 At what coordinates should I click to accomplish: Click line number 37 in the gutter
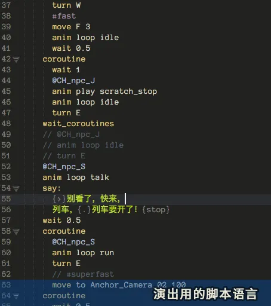click(x=6, y=5)
